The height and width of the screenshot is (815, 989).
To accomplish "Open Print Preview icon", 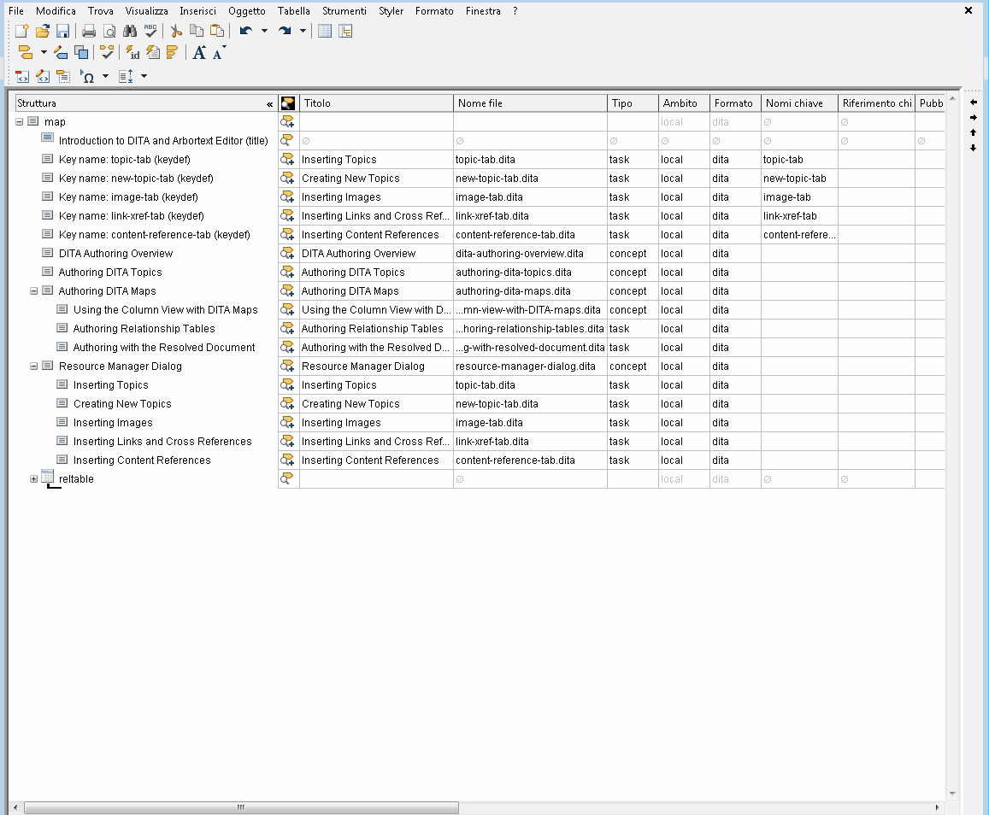I will point(109,31).
